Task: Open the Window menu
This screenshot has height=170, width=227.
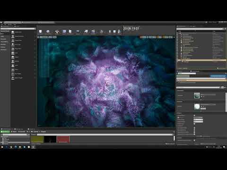Action: click(x=10, y=25)
